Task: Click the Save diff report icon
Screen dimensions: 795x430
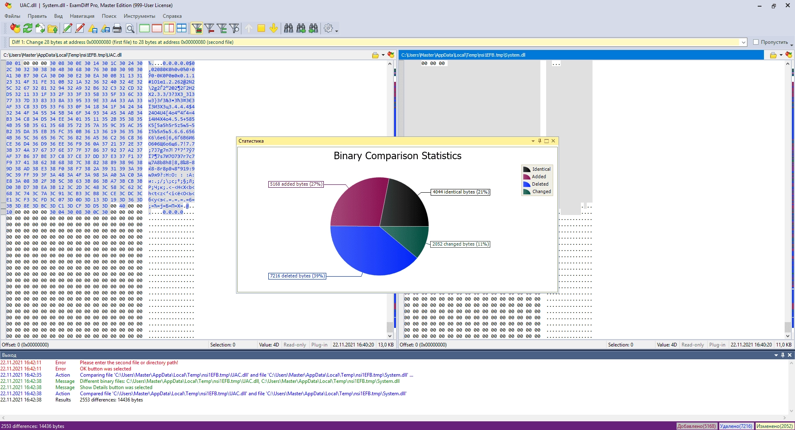Action: point(105,28)
